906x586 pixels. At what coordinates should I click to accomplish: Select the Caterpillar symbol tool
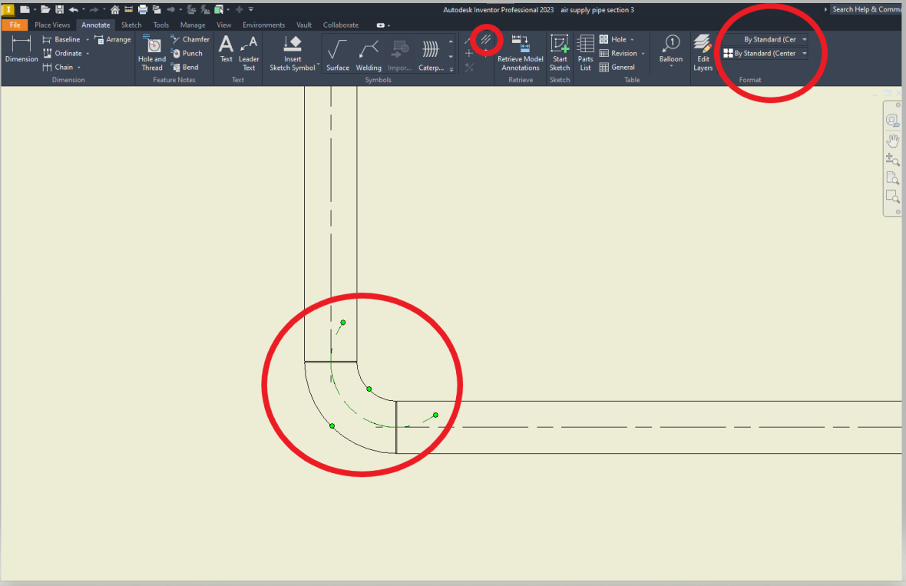pyautogui.click(x=431, y=55)
